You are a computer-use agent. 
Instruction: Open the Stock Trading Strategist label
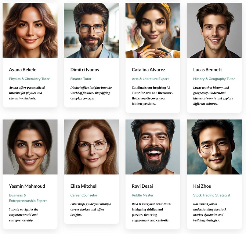coord(211,195)
